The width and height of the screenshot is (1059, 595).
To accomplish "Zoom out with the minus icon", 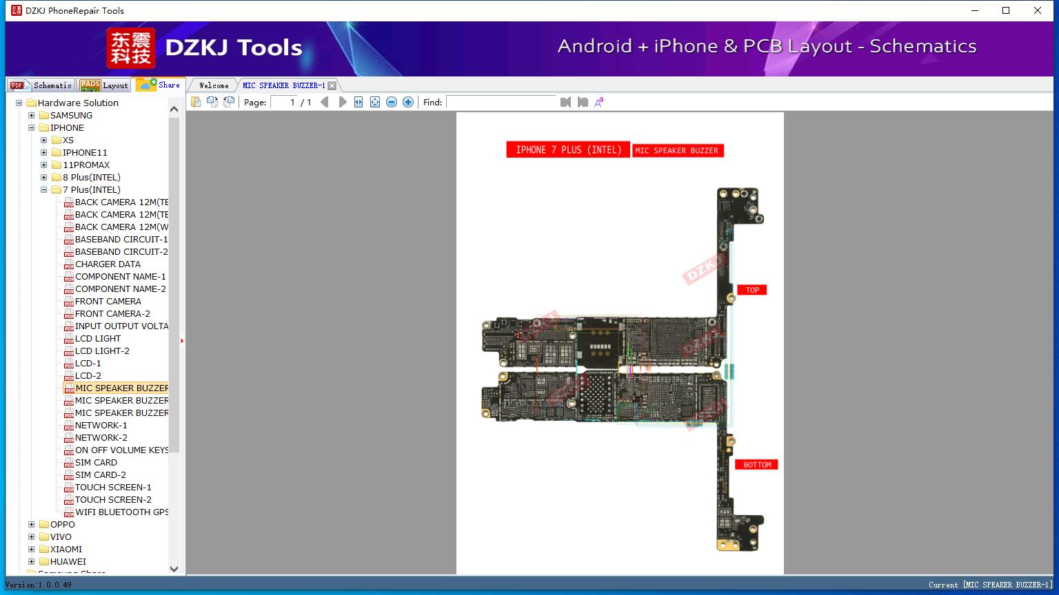I will pyautogui.click(x=392, y=102).
